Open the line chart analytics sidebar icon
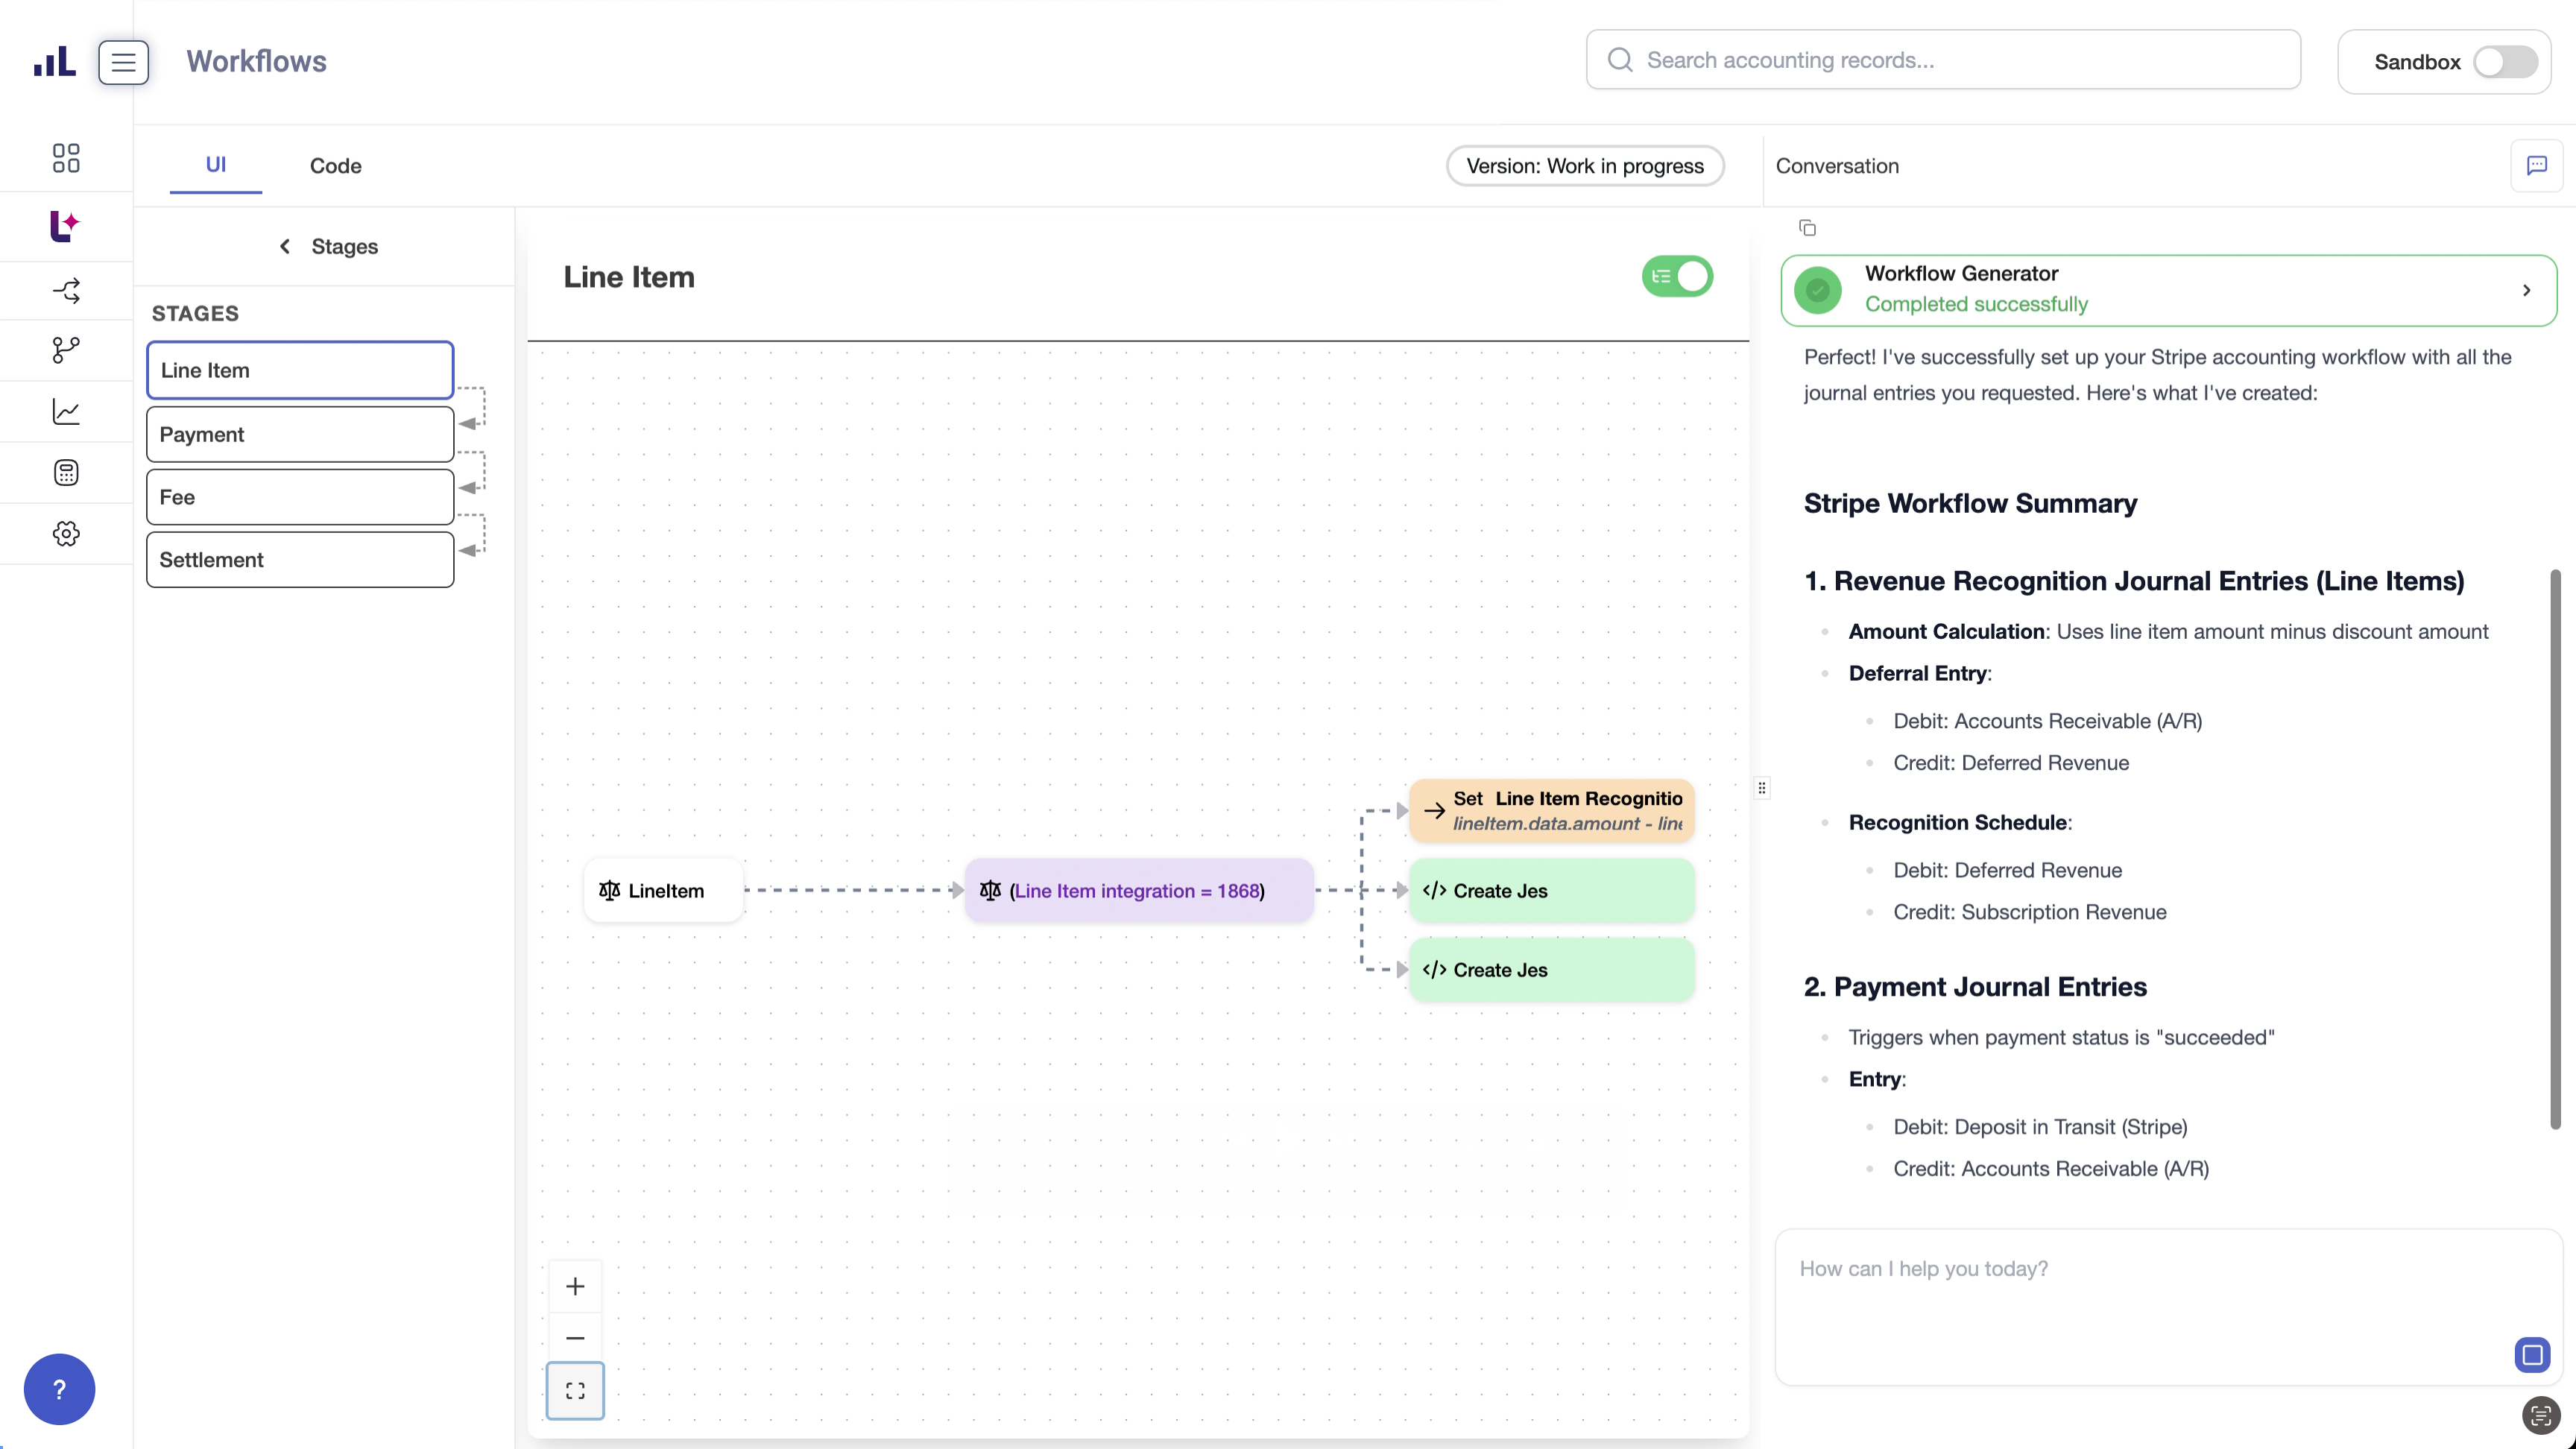This screenshot has height=1449, width=2576. coord(66,412)
